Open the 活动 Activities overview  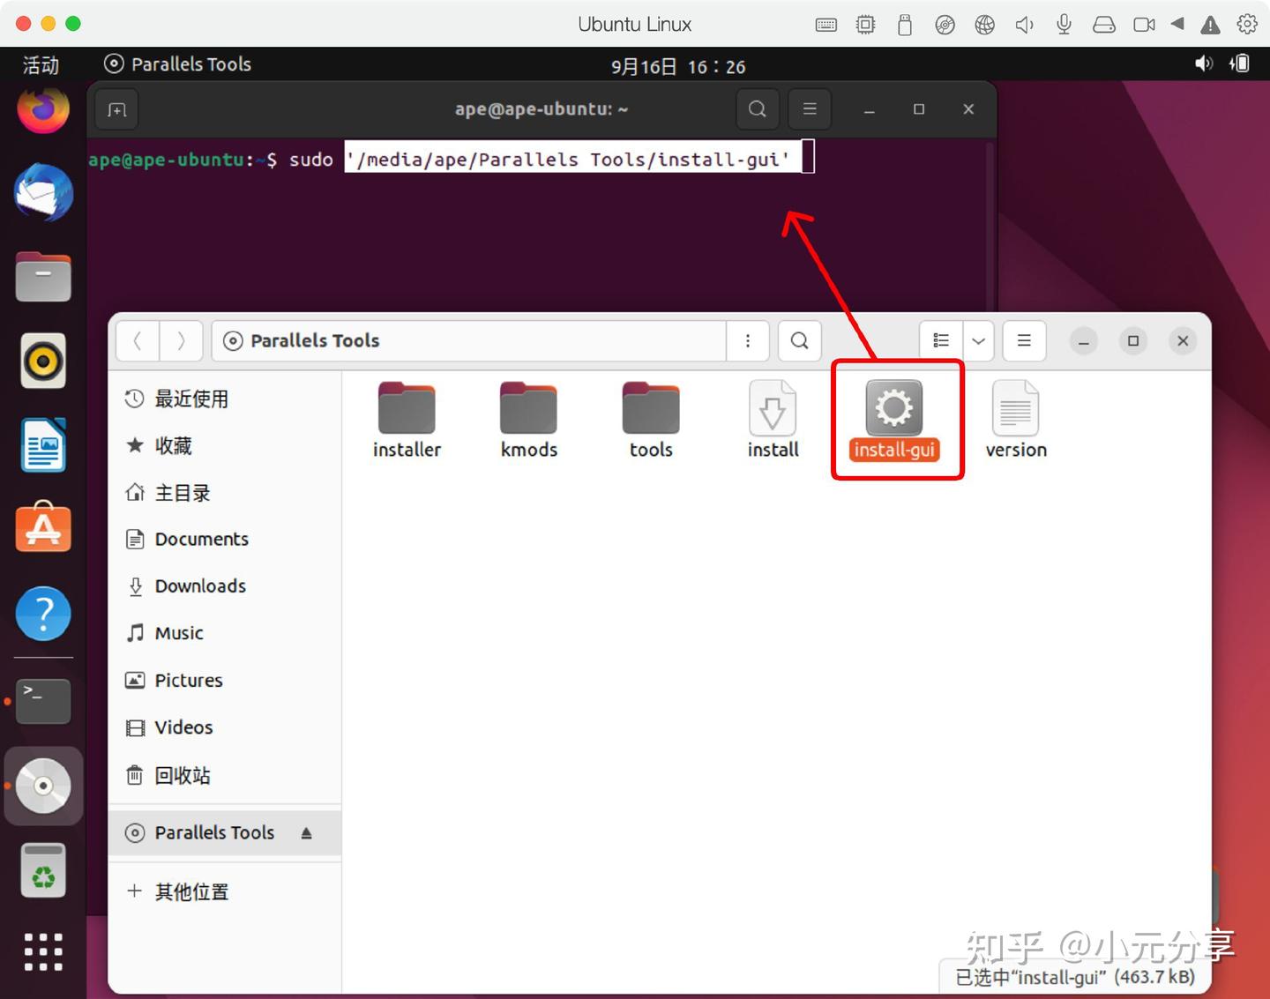[40, 63]
